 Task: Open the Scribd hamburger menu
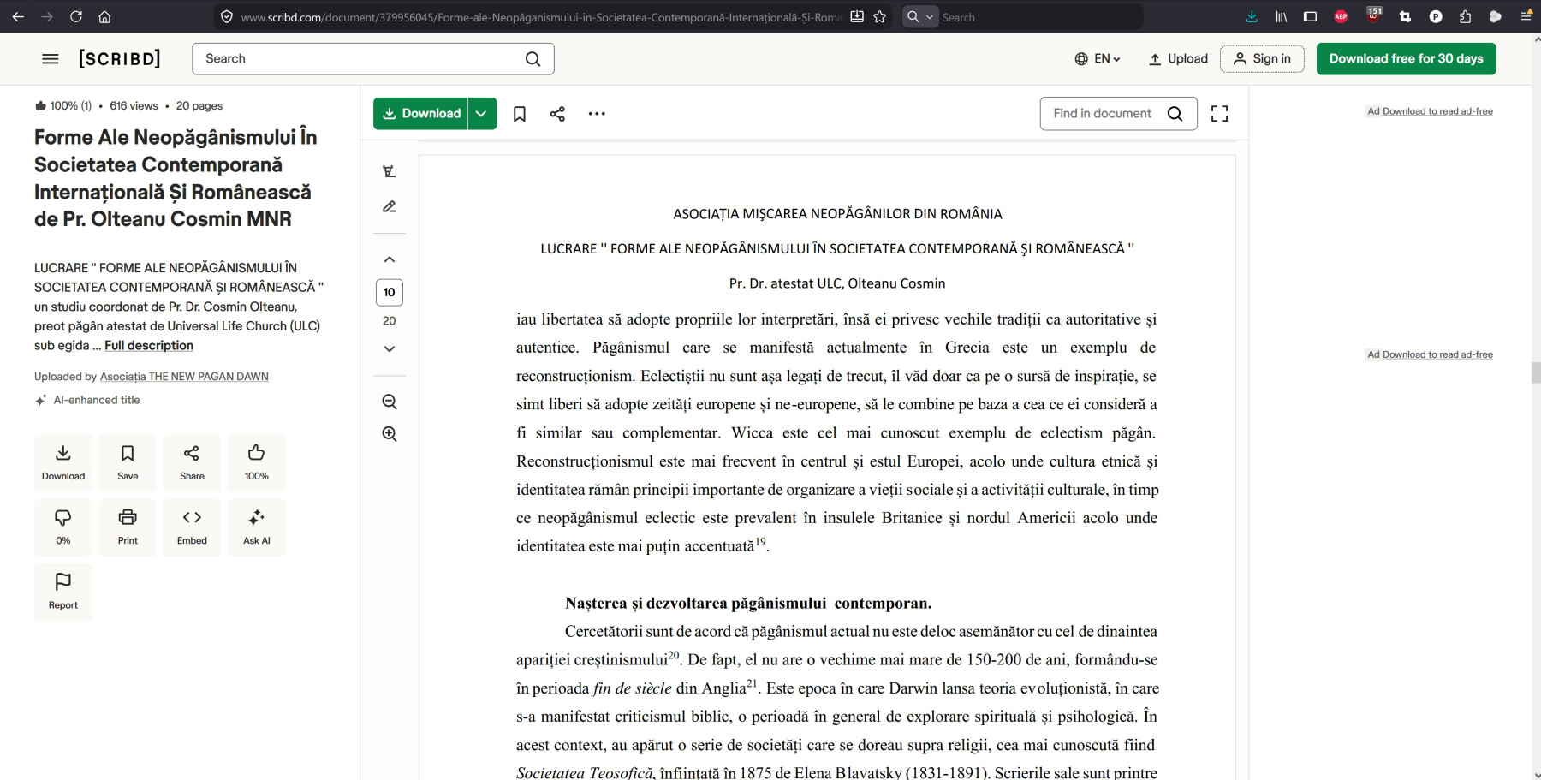(x=51, y=59)
